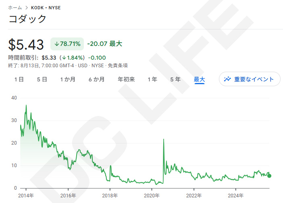Click the 2022年 x-axis label
Image resolution: width=283 pixels, height=203 pixels.
(194, 195)
